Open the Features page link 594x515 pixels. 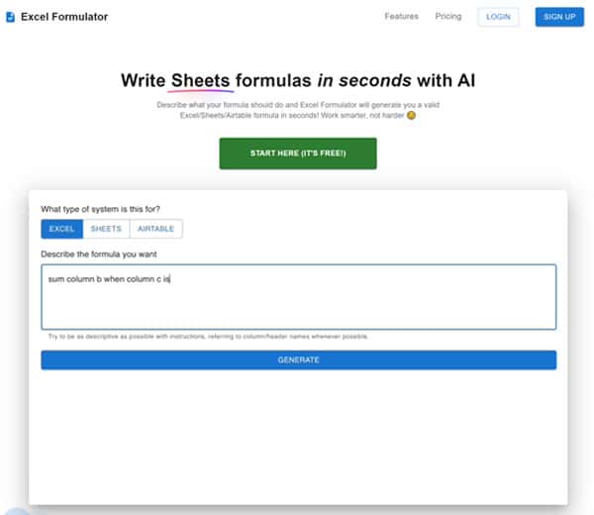(x=402, y=16)
